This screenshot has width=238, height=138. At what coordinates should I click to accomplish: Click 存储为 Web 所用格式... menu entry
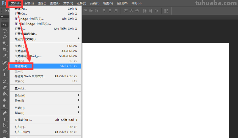pos(30,76)
